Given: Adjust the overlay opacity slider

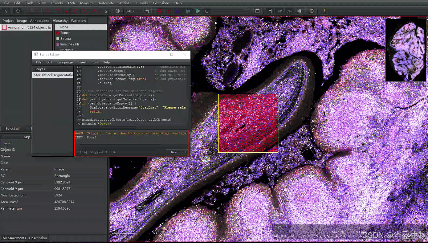Looking at the screenshot, I should tap(230, 11).
